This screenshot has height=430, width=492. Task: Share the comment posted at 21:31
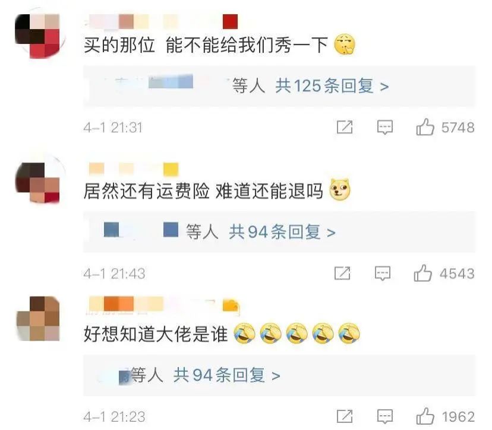345,127
